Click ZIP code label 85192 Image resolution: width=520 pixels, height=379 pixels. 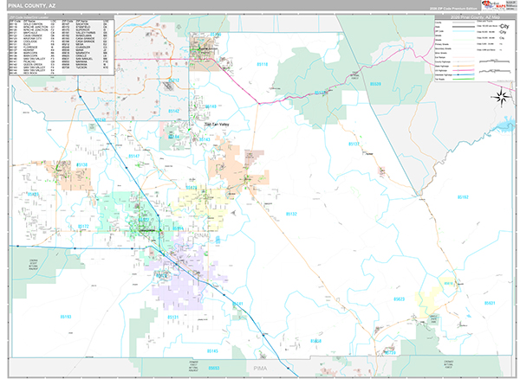coord(463,197)
